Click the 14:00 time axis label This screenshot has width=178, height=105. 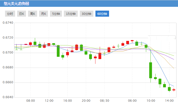(x=169, y=101)
